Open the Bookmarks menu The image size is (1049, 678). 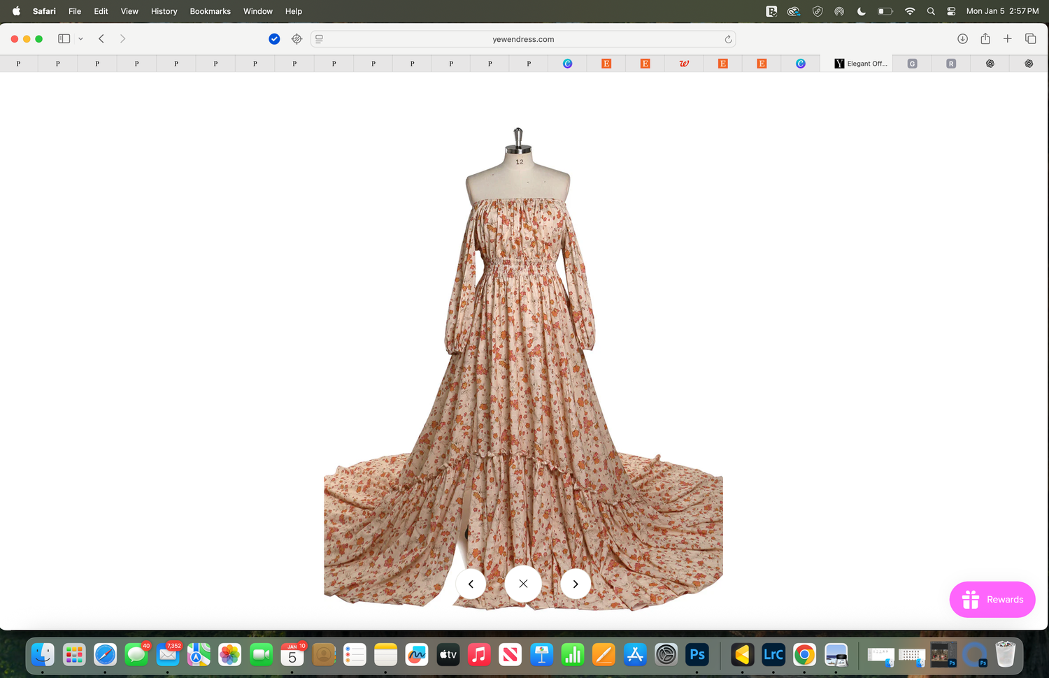210,11
